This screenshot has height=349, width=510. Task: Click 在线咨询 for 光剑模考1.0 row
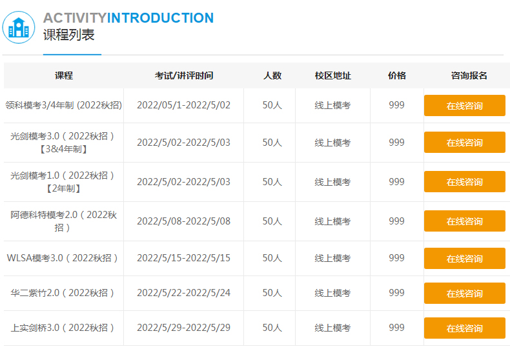(464, 182)
